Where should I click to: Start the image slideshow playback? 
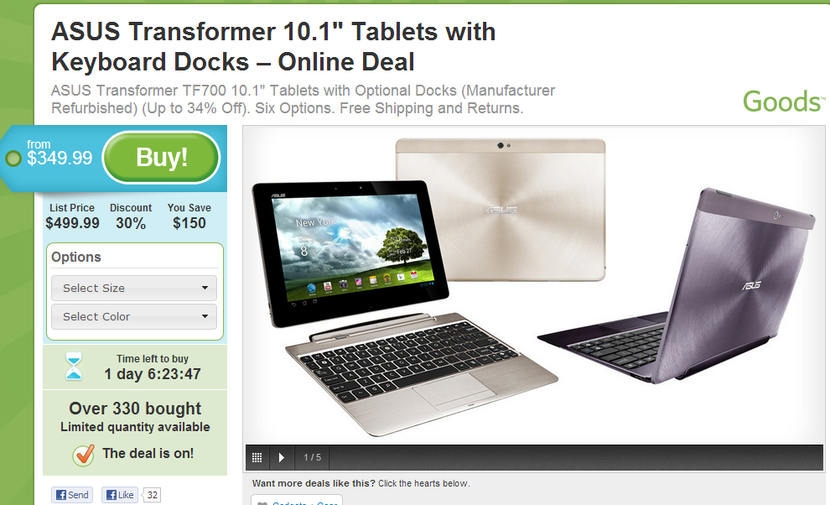click(282, 457)
